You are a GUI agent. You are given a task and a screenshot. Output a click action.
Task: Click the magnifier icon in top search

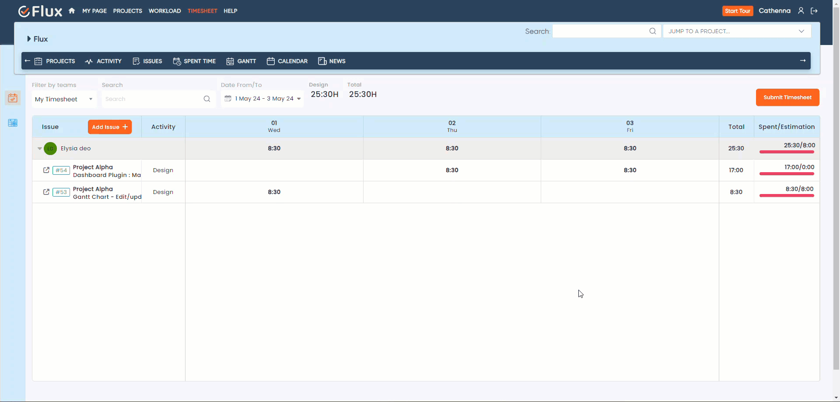(652, 31)
